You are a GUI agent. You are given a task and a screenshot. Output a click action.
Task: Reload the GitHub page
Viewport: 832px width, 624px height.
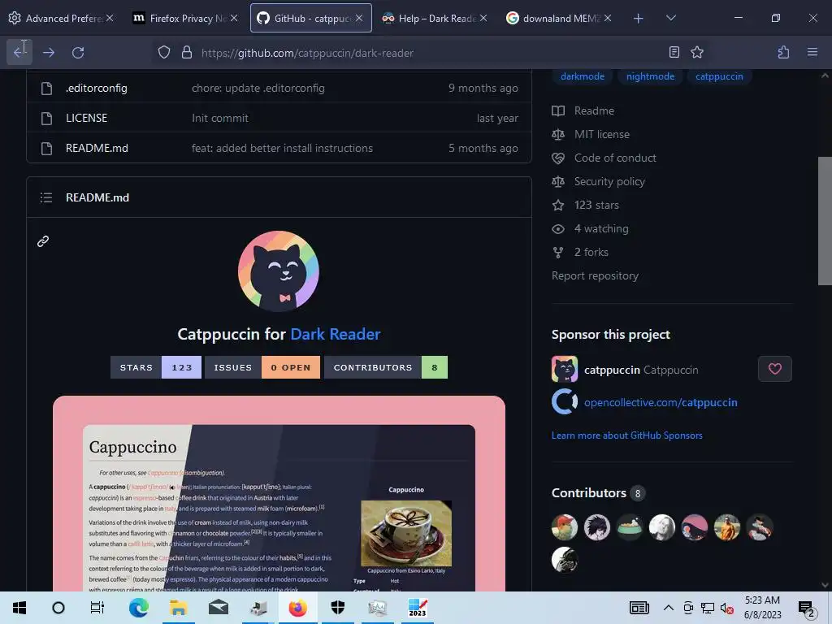click(x=78, y=52)
